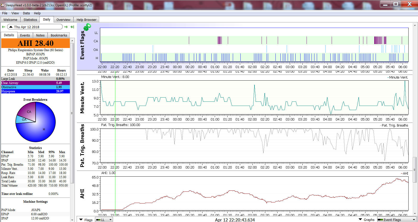Click the Pat. Trig. Breaths graph title
The image size is (418, 222).
click(x=82, y=146)
